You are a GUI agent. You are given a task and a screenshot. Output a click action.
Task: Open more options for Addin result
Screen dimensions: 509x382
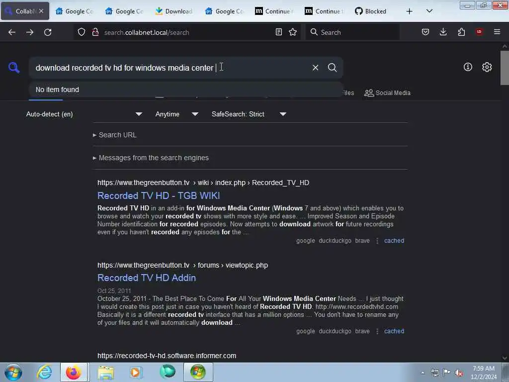coord(377,331)
